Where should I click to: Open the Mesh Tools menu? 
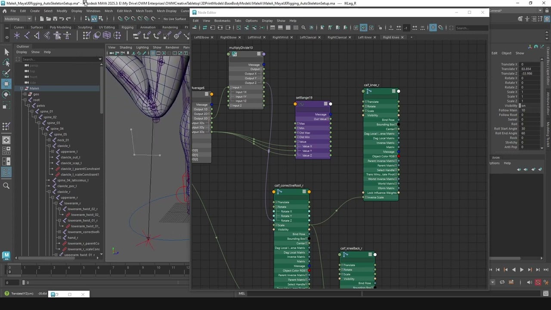(x=144, y=11)
